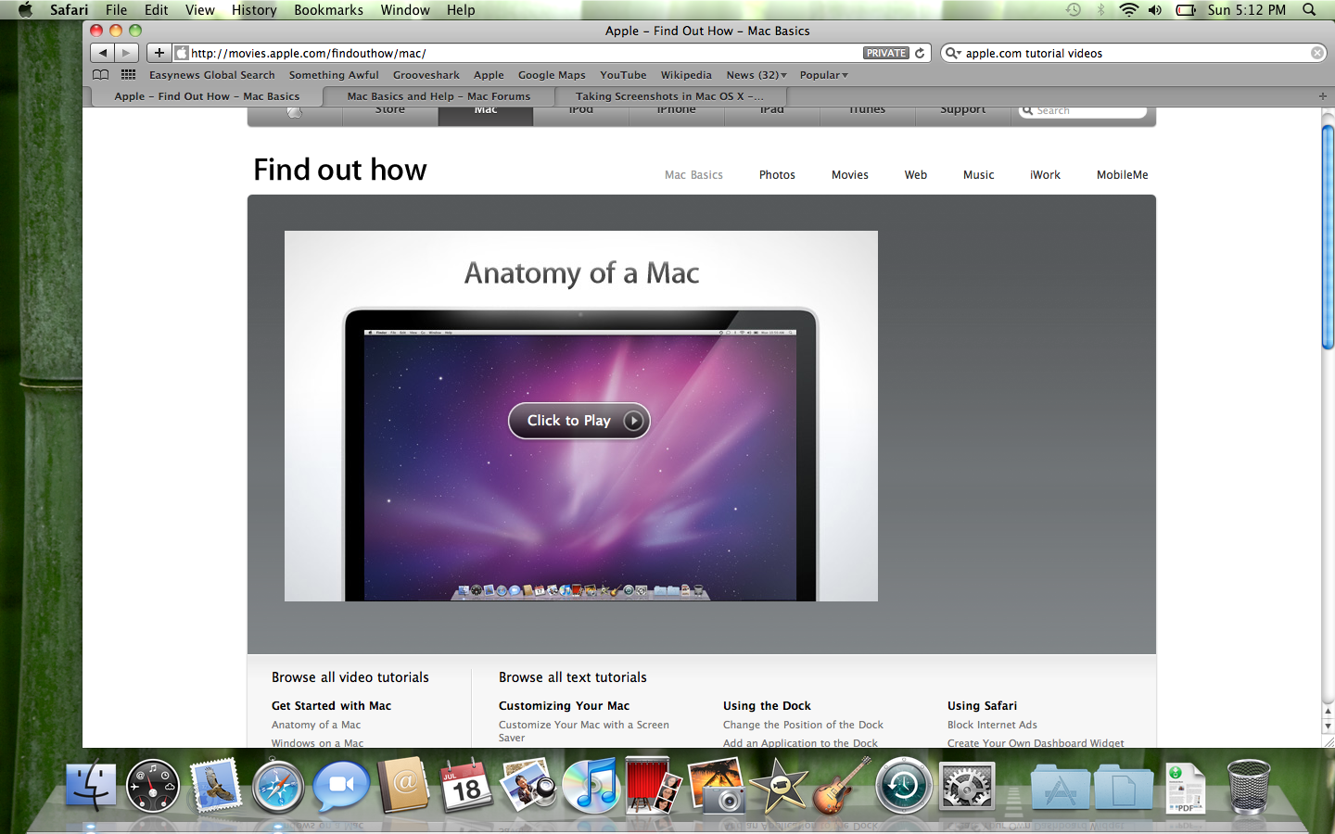
Task: Go to the Music section
Action: coord(978,175)
